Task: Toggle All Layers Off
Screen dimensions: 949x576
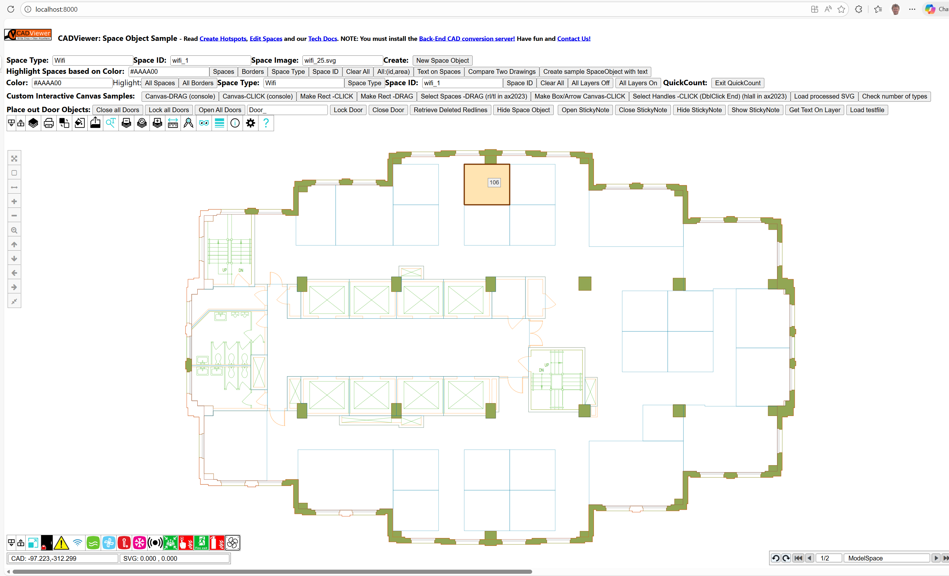Action: (590, 83)
